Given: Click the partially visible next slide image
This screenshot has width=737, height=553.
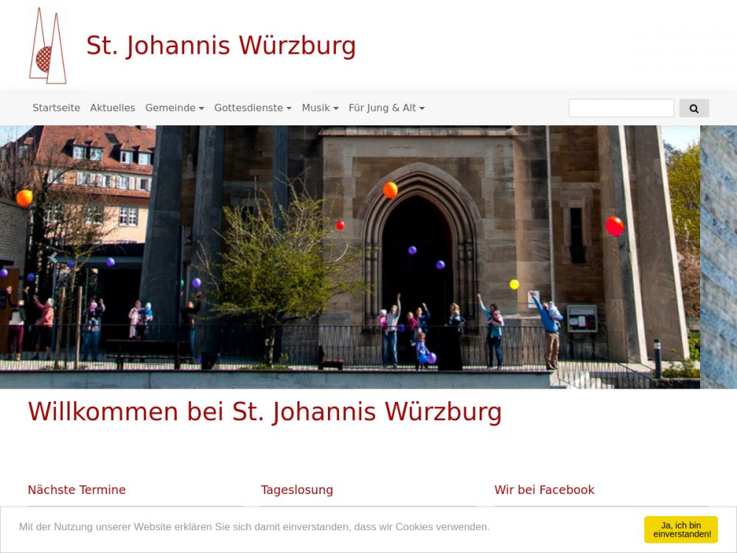Looking at the screenshot, I should pyautogui.click(x=719, y=257).
